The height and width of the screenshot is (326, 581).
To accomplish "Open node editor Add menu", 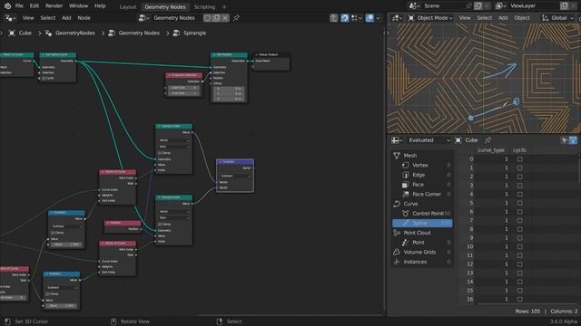I will pos(66,18).
